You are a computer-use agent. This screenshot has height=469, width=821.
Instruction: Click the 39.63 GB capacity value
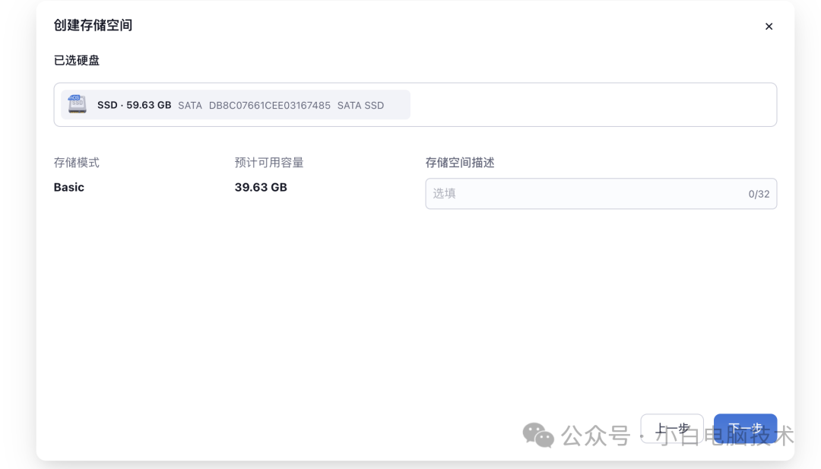click(x=260, y=187)
